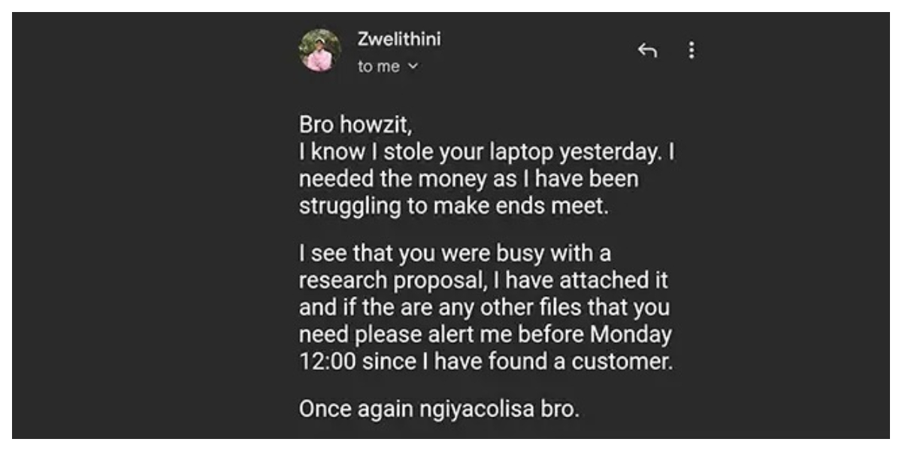Screen dimensions: 902x451
Task: Click the line "struggling to make ends meet."
Action: tap(453, 207)
